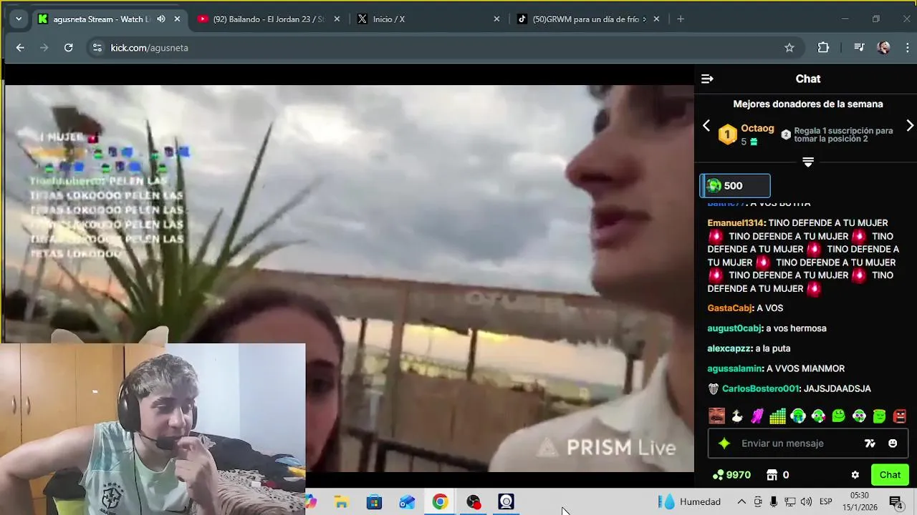
Task: Click the green sparkle icon in message box
Action: pos(724,443)
